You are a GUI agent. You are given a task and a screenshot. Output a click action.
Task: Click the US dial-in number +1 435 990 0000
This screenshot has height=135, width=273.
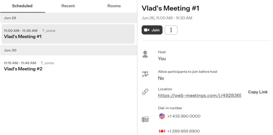tap(184, 116)
